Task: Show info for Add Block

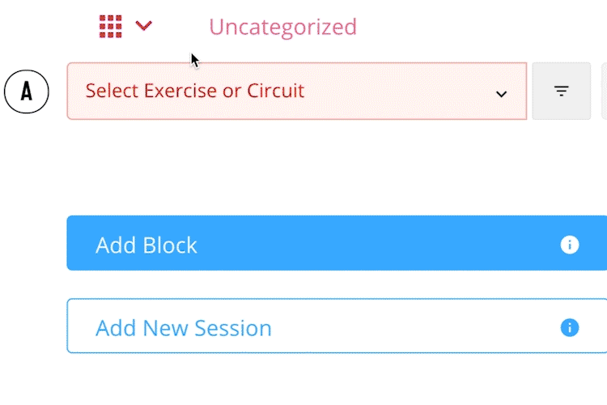Action: click(570, 245)
